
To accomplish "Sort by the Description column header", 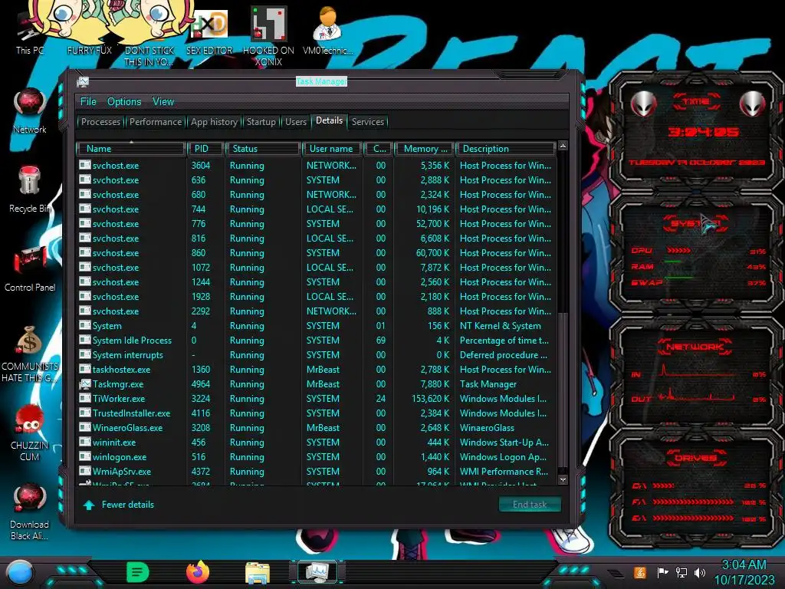I will point(506,149).
